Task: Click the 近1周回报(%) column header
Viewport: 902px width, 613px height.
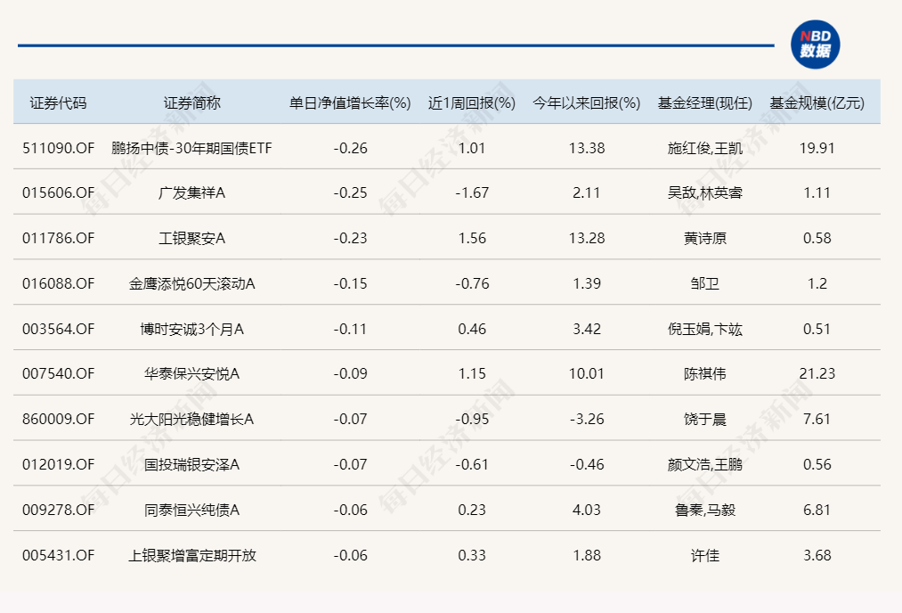Action: (x=472, y=101)
